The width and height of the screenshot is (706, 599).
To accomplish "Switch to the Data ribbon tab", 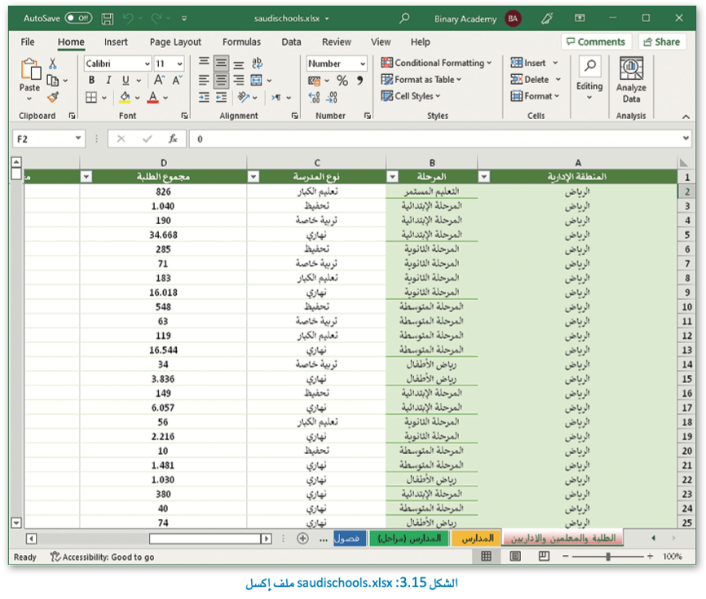I will (291, 42).
